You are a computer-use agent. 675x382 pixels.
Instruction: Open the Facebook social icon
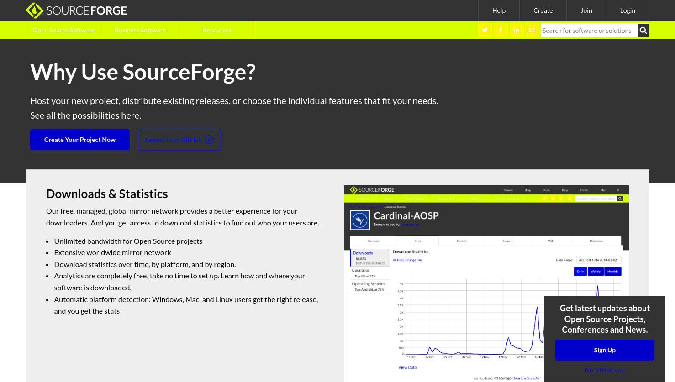(x=501, y=30)
